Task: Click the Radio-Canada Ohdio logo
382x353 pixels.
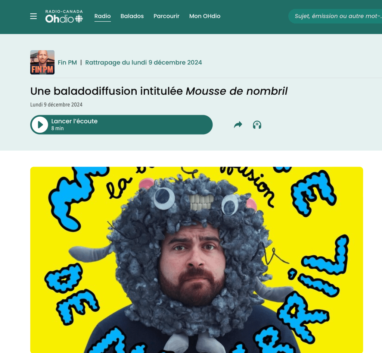Action: coord(64,16)
